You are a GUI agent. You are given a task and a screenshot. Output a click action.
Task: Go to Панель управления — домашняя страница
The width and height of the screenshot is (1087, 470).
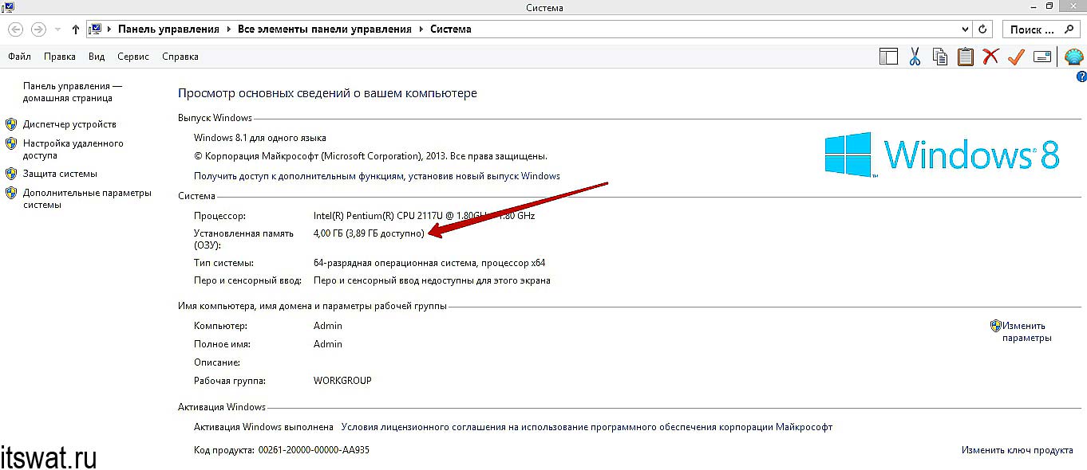point(73,92)
